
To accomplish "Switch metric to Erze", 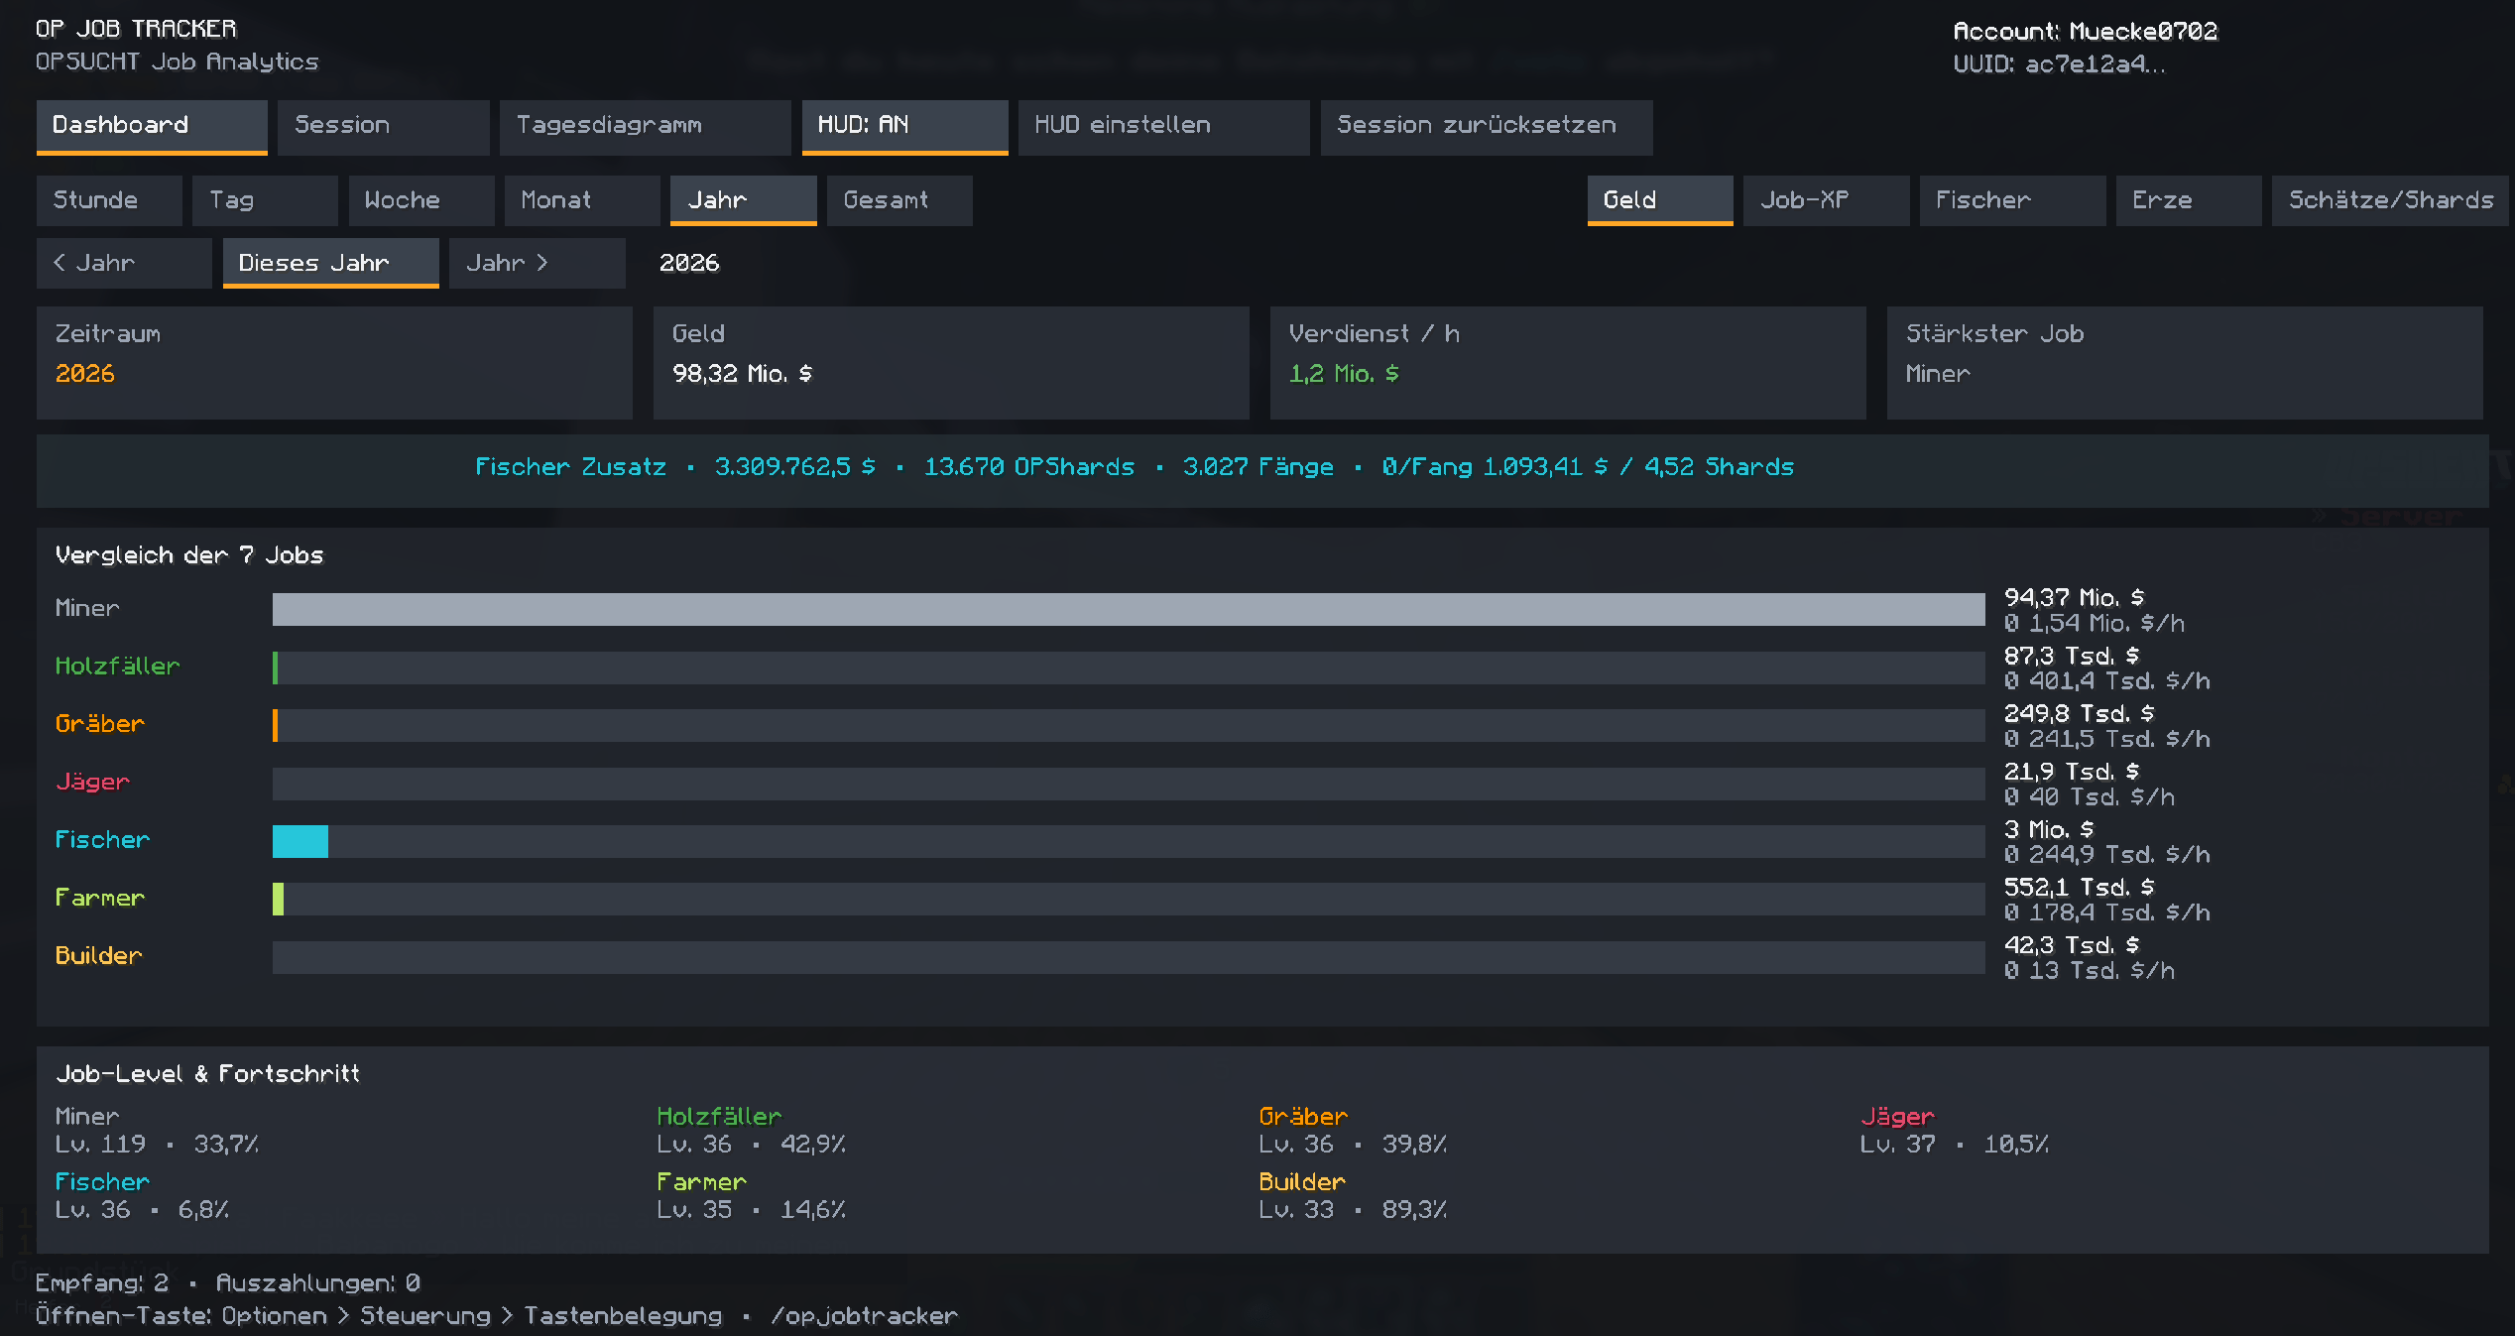I will coord(2189,200).
